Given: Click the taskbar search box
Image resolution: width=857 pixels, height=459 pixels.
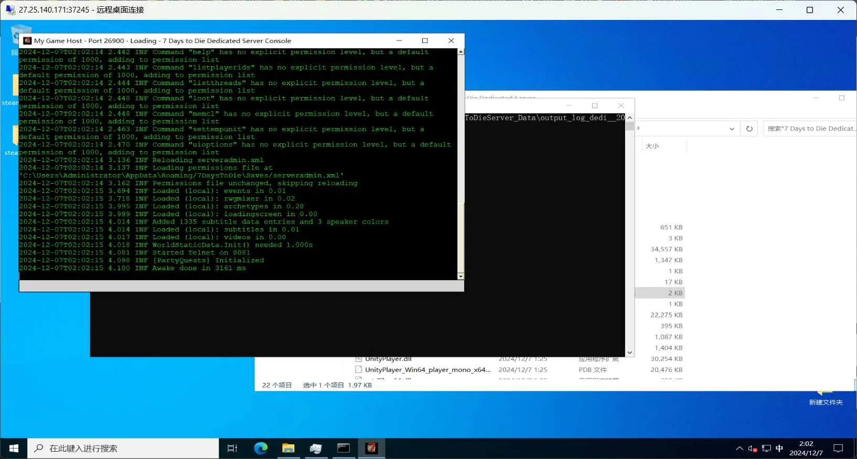Looking at the screenshot, I should point(123,449).
